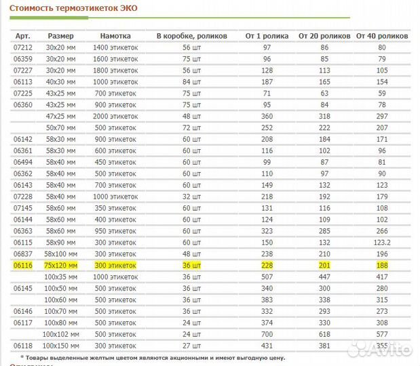Click the '2000 этикеток' winding cell
Viewport: 420px width, 366px height.
(x=115, y=116)
